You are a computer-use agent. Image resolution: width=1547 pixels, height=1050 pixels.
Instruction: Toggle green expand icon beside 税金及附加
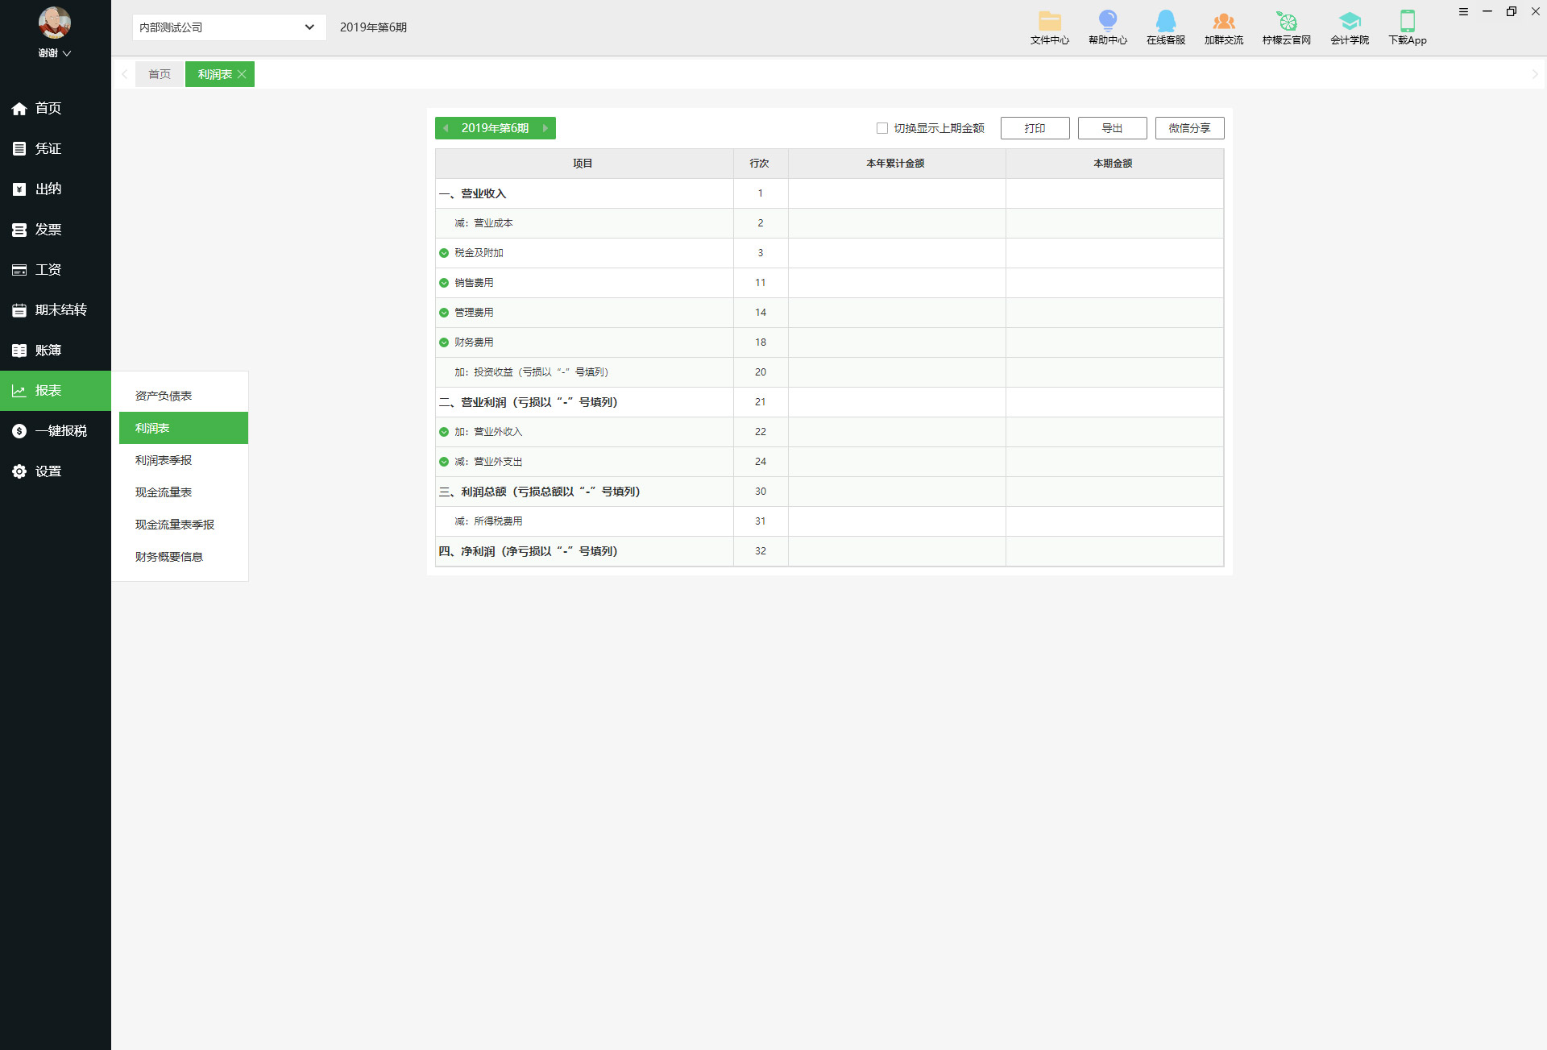point(444,253)
